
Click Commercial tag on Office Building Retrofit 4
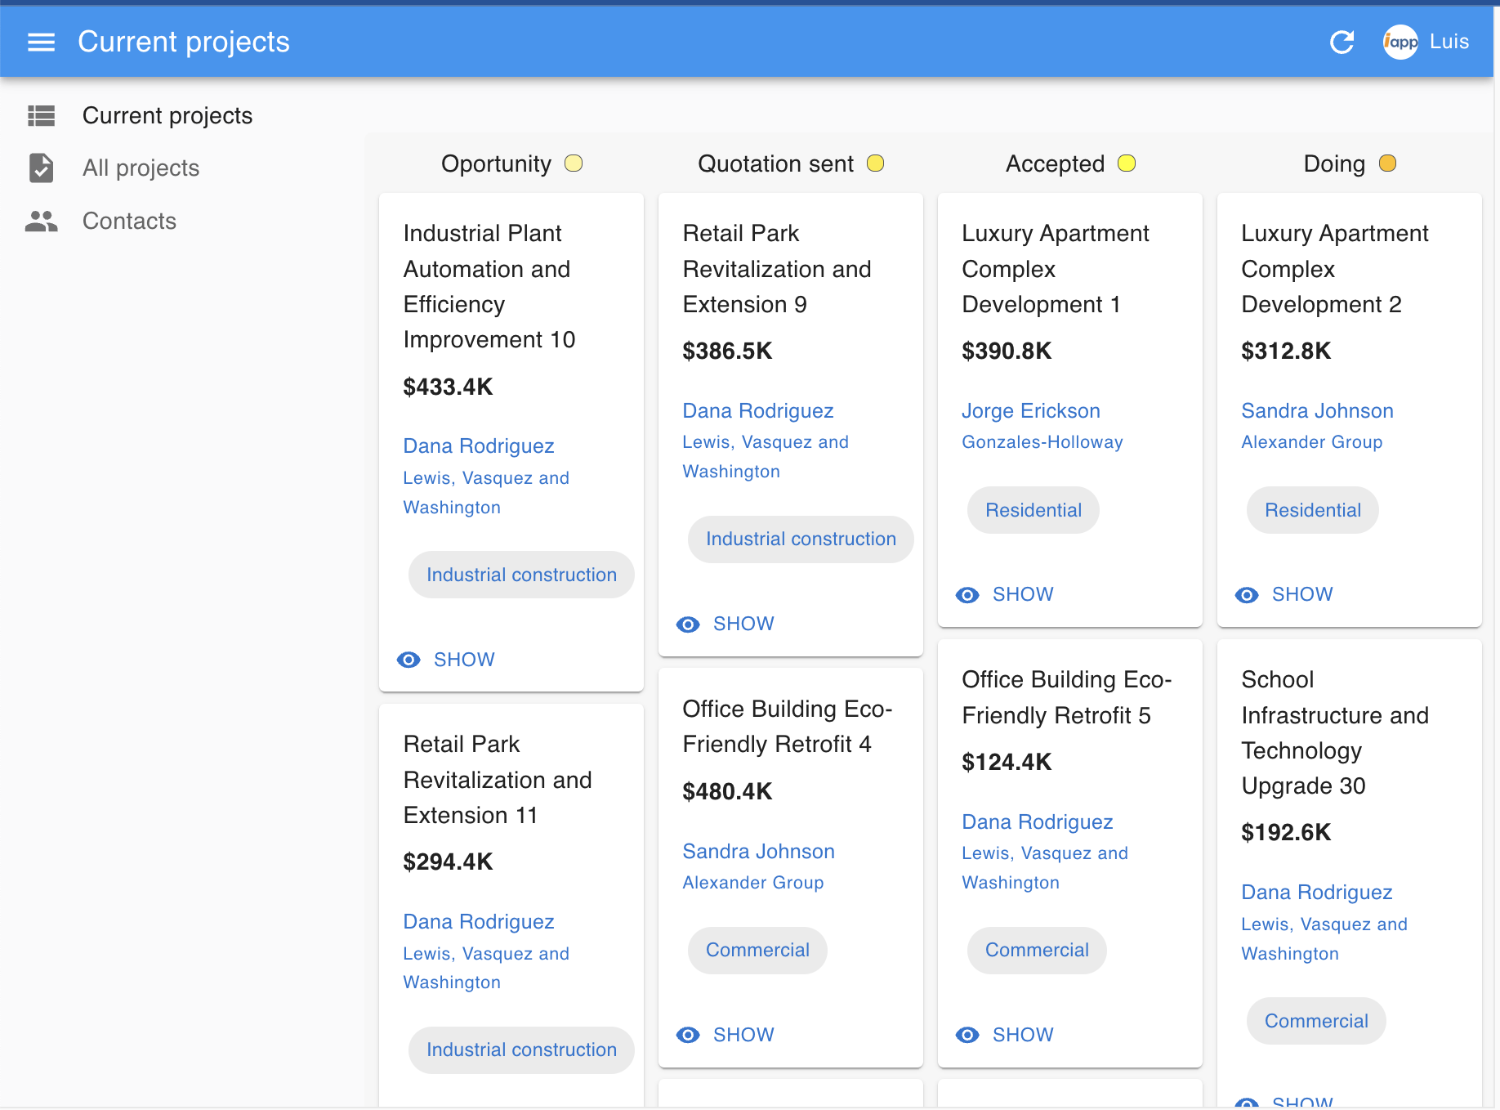click(757, 950)
